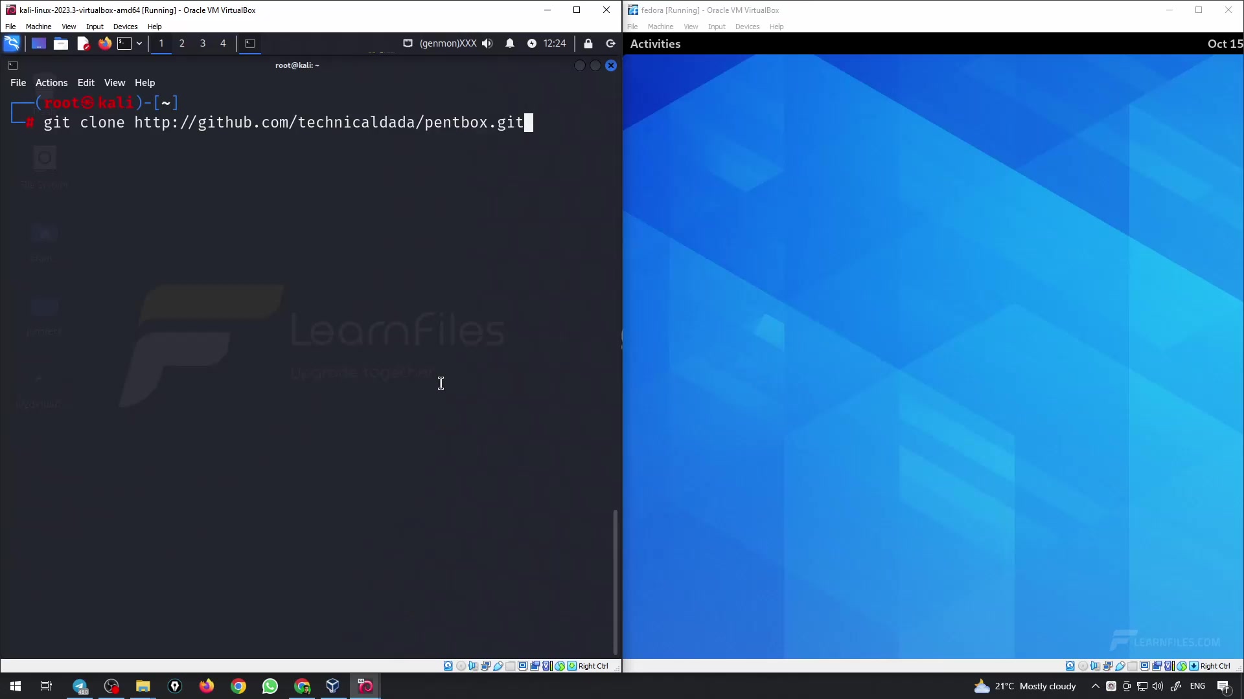This screenshot has width=1244, height=699.
Task: Click the terminal vertical scrollbar
Action: [615, 581]
